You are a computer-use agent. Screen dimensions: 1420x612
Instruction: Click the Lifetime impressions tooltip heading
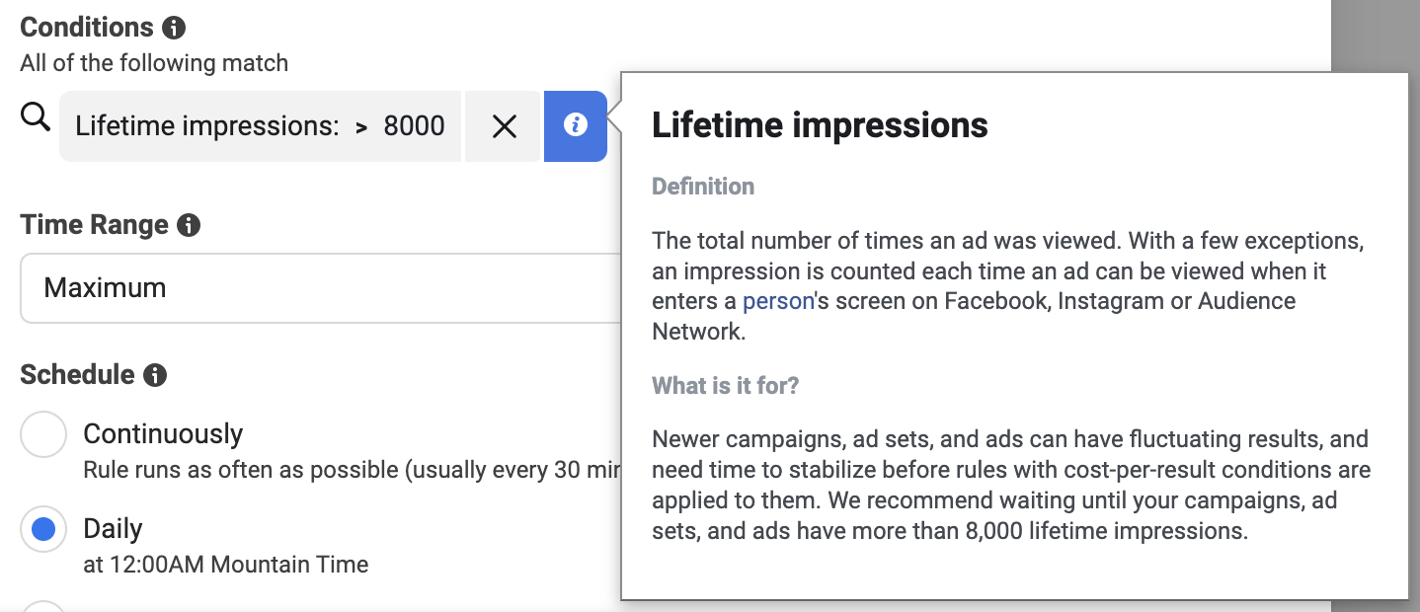pyautogui.click(x=820, y=125)
